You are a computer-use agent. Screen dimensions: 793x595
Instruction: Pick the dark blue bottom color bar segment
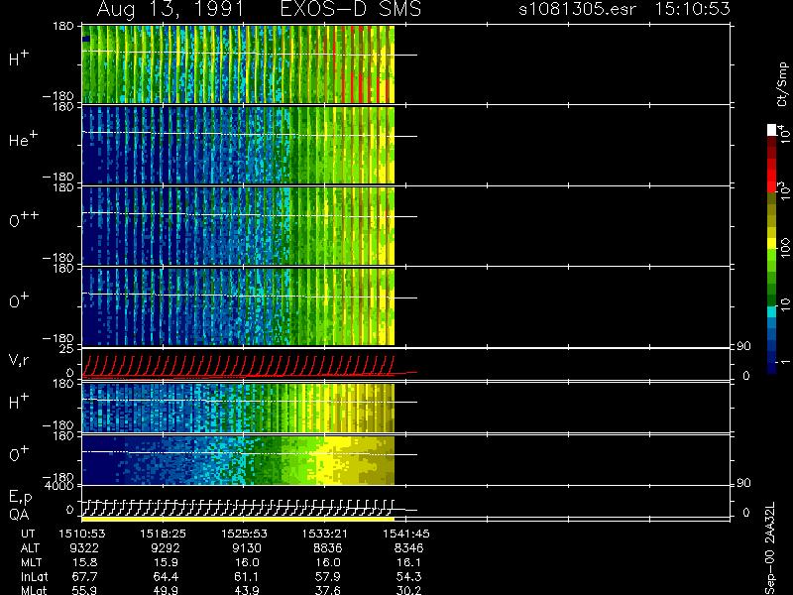coord(772,368)
